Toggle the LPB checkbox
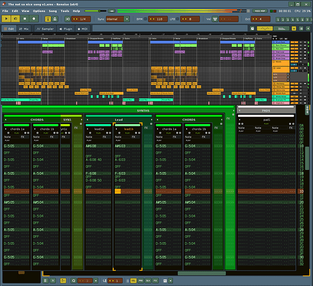 click(177, 19)
